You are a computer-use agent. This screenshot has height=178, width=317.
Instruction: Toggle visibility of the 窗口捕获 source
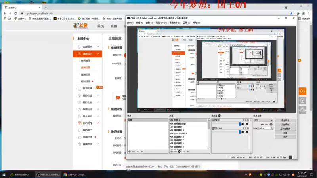coord(172,127)
